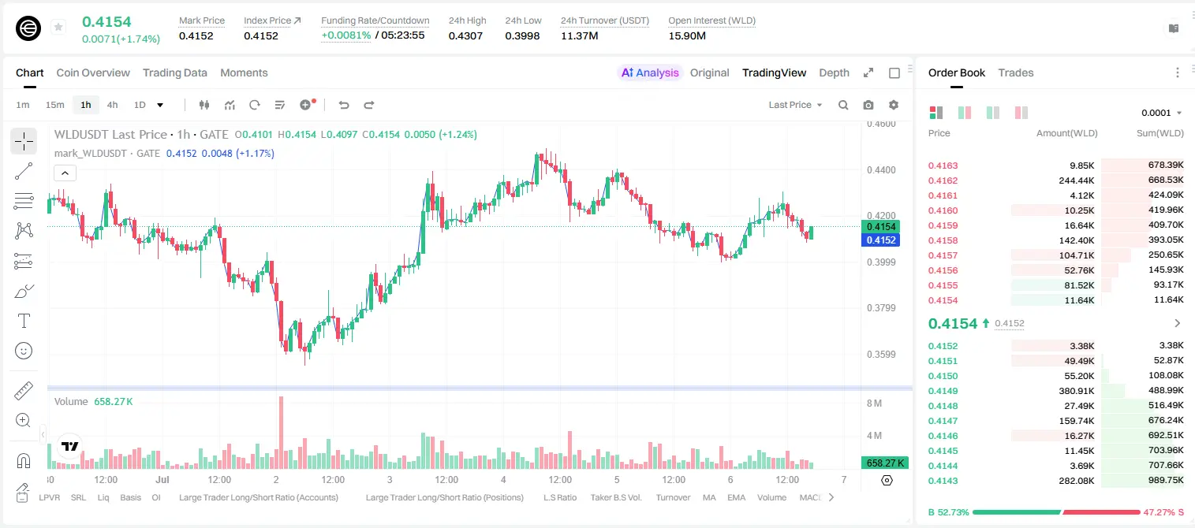Open the emoji sticker tool
Image resolution: width=1195 pixels, height=528 pixels.
(x=24, y=351)
